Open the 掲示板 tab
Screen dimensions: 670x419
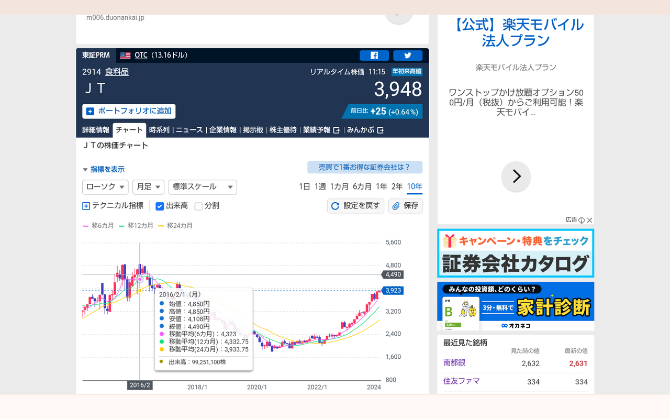click(x=253, y=130)
